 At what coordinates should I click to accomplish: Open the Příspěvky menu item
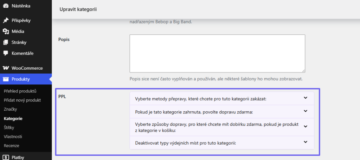(x=26, y=21)
